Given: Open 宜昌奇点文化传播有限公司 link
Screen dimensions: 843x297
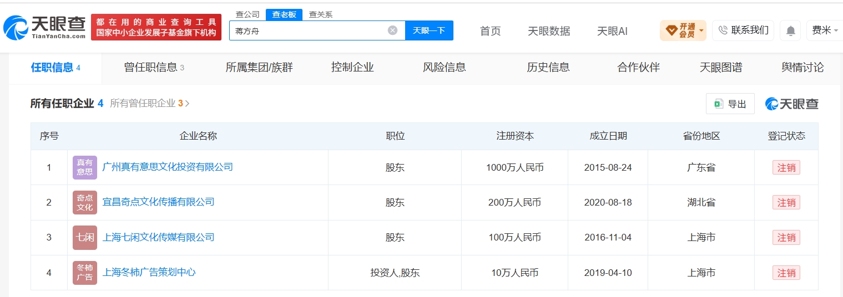Looking at the screenshot, I should [x=159, y=202].
